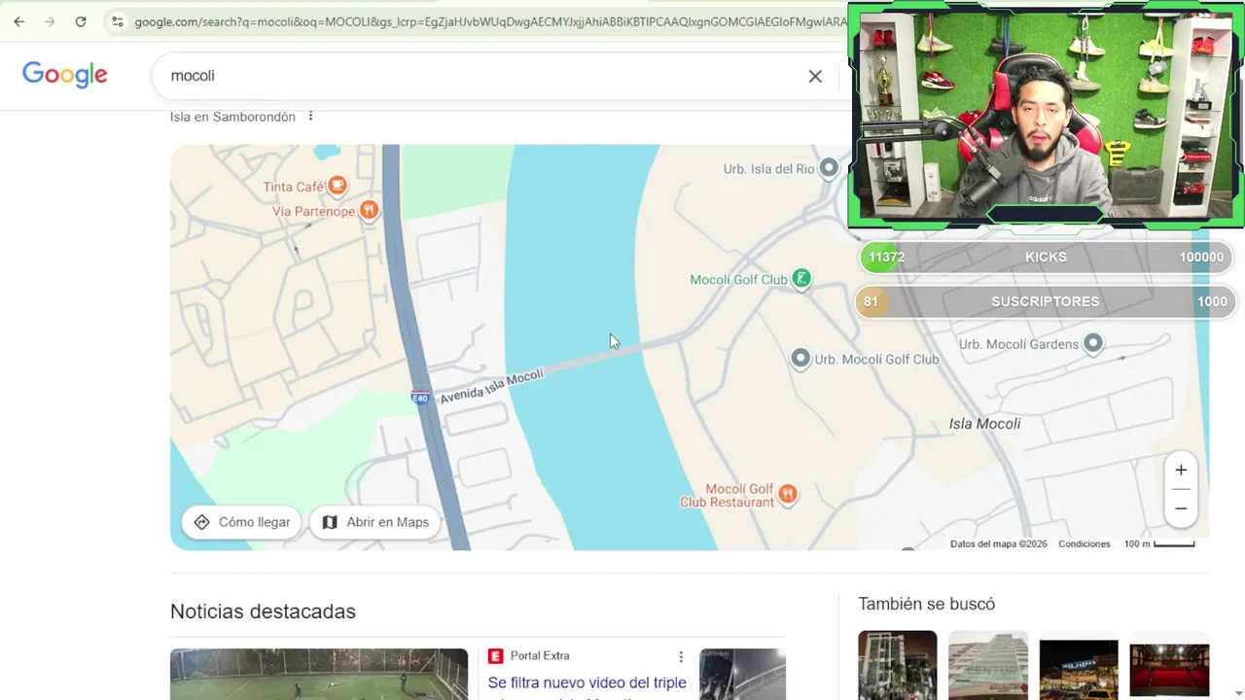Open the Mocolí Golf Club Restaurant pin

point(789,494)
